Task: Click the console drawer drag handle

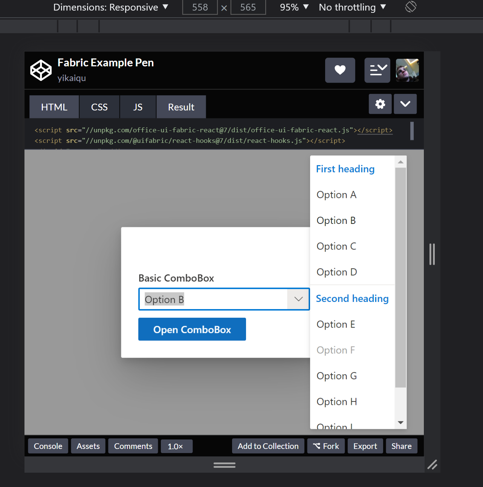Action: (x=224, y=465)
